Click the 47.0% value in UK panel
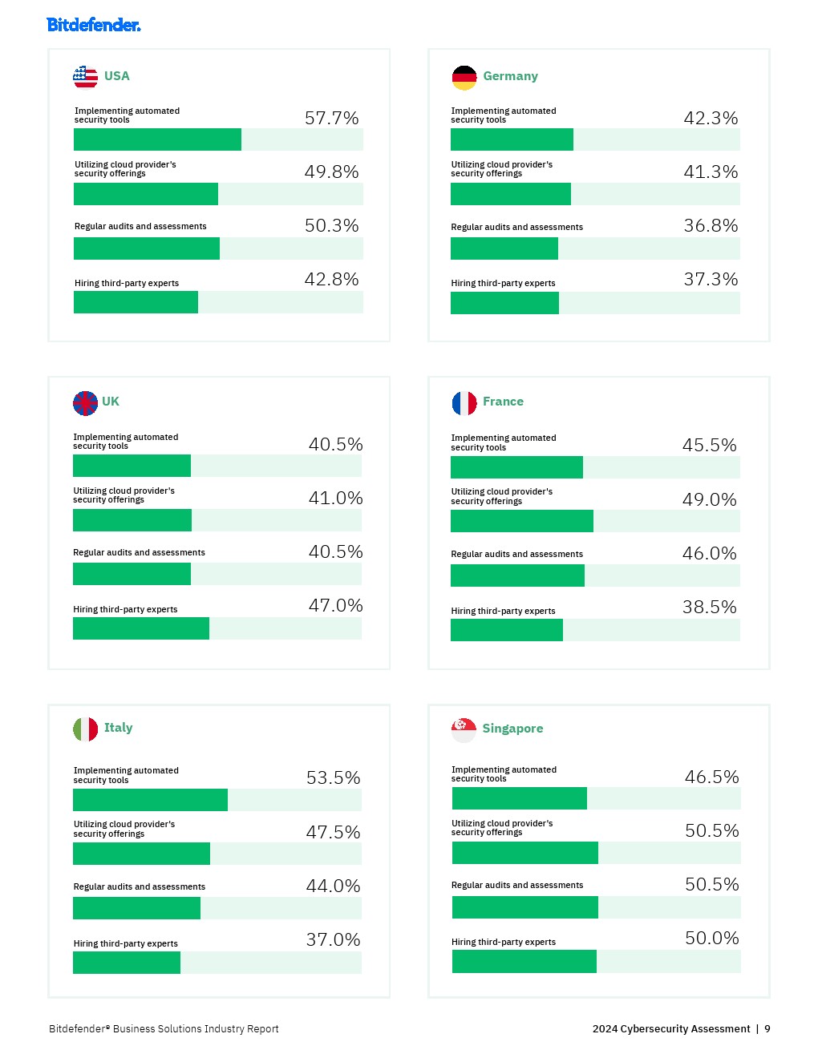 (335, 606)
